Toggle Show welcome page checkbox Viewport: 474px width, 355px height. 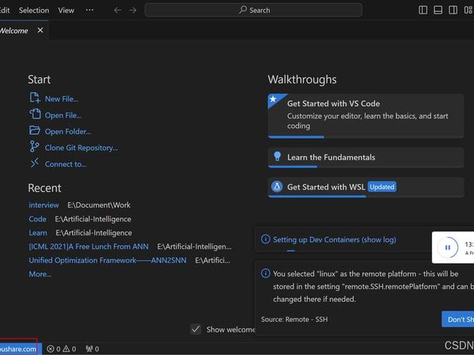point(196,329)
